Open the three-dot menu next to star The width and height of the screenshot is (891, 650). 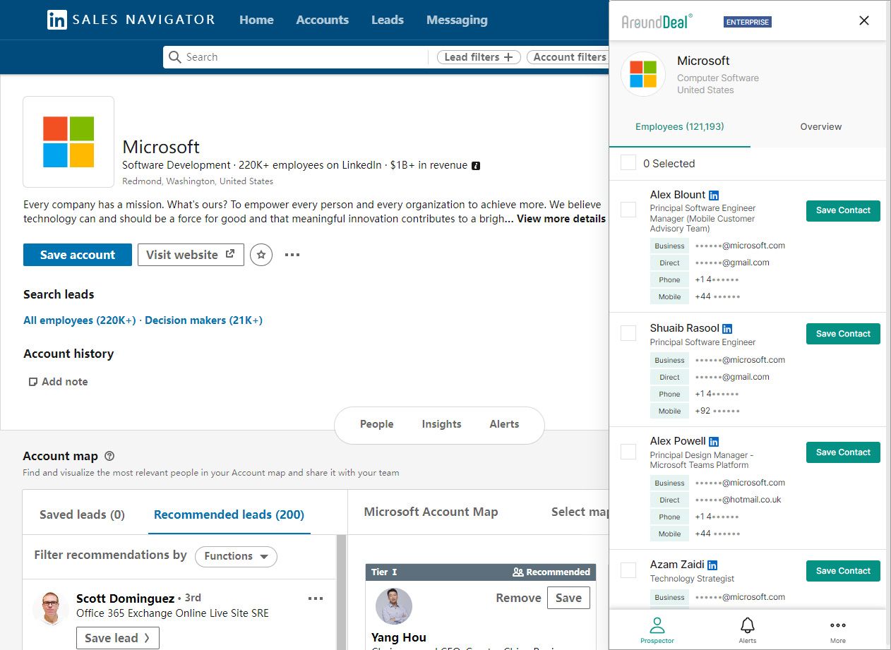point(292,255)
